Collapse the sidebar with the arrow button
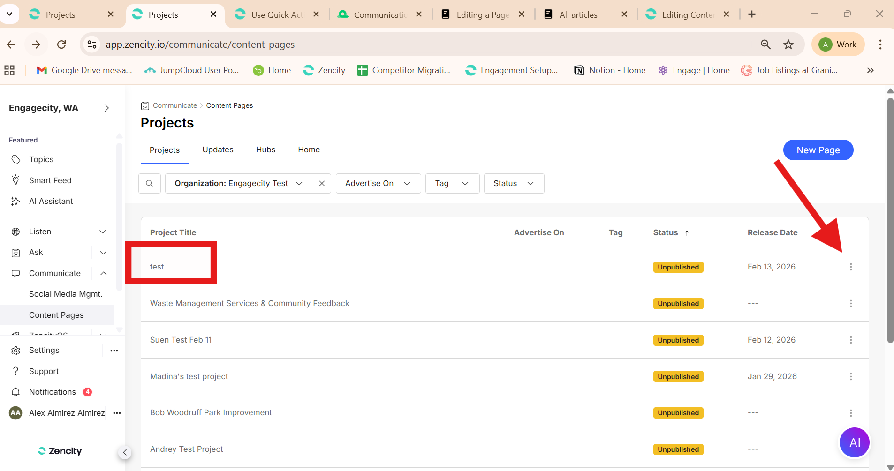Image resolution: width=894 pixels, height=471 pixels. coord(125,452)
